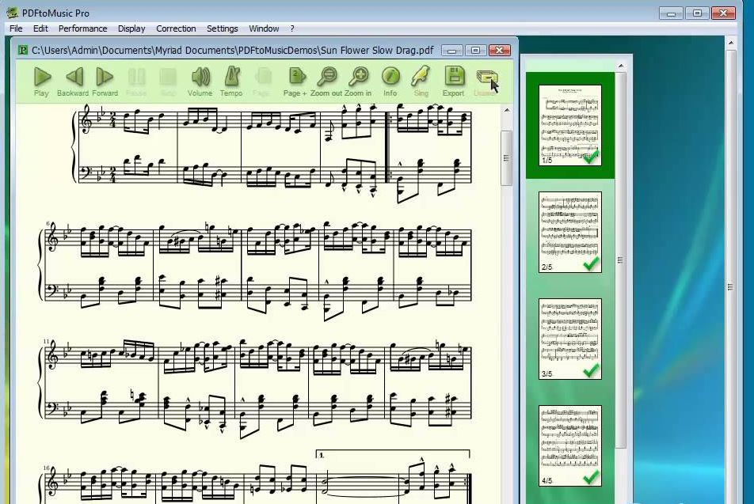Select page 3/5 thumbnail
Viewport: 754px width, 504px height.
click(569, 339)
